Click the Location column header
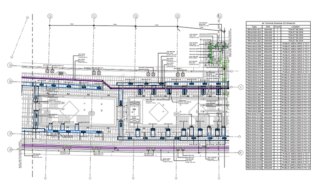The height and width of the screenshot is (192, 319). click(x=297, y=27)
